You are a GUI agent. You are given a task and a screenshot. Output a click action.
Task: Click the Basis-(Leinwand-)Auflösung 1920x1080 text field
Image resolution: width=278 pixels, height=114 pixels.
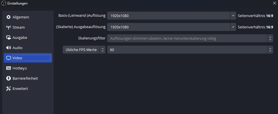pos(168,16)
